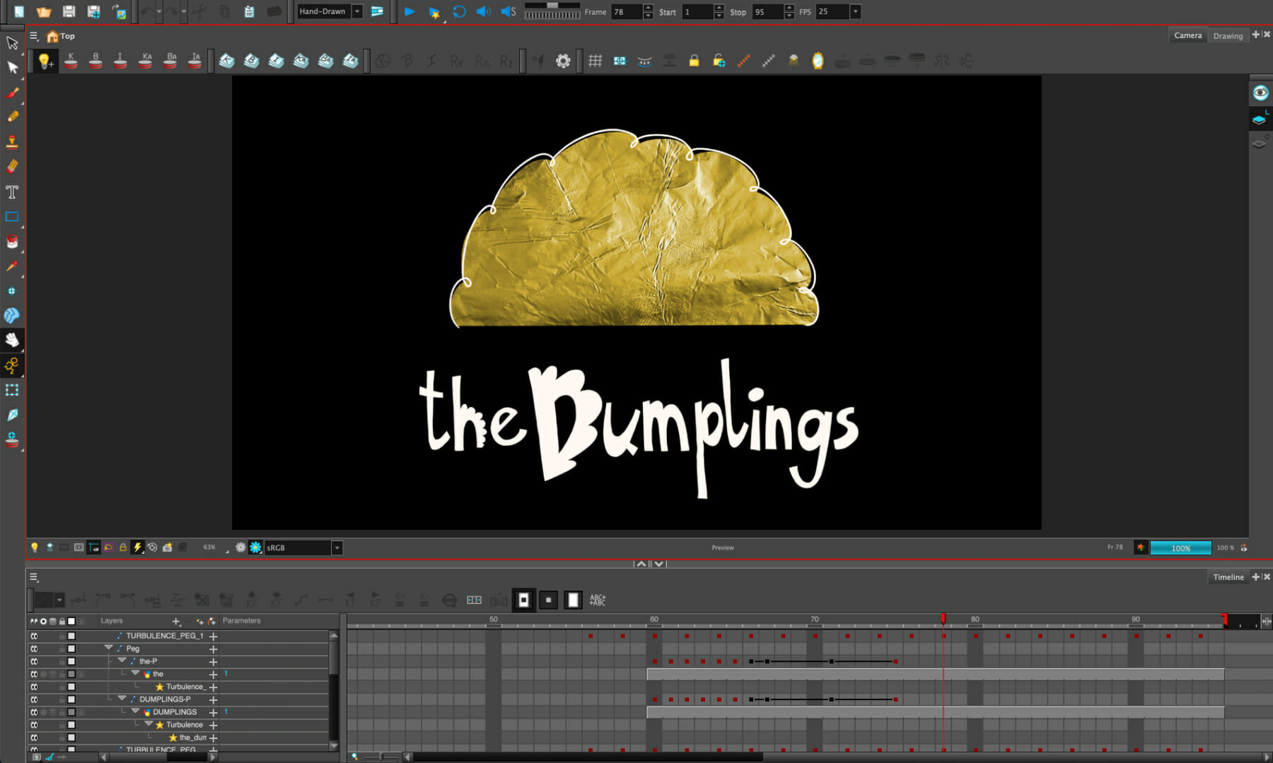Toggle visibility of DUMPLINGS layer
The image size is (1273, 763).
34,712
